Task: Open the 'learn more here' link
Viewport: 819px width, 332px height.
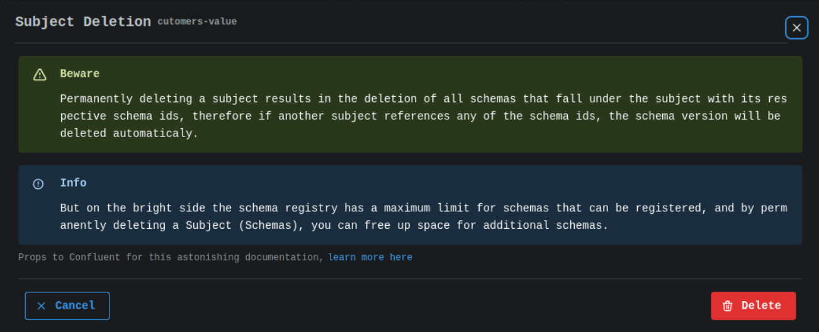Action: click(370, 257)
